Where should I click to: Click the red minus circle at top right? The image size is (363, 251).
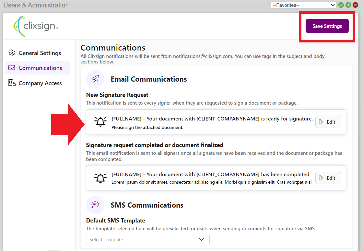[x=356, y=5]
